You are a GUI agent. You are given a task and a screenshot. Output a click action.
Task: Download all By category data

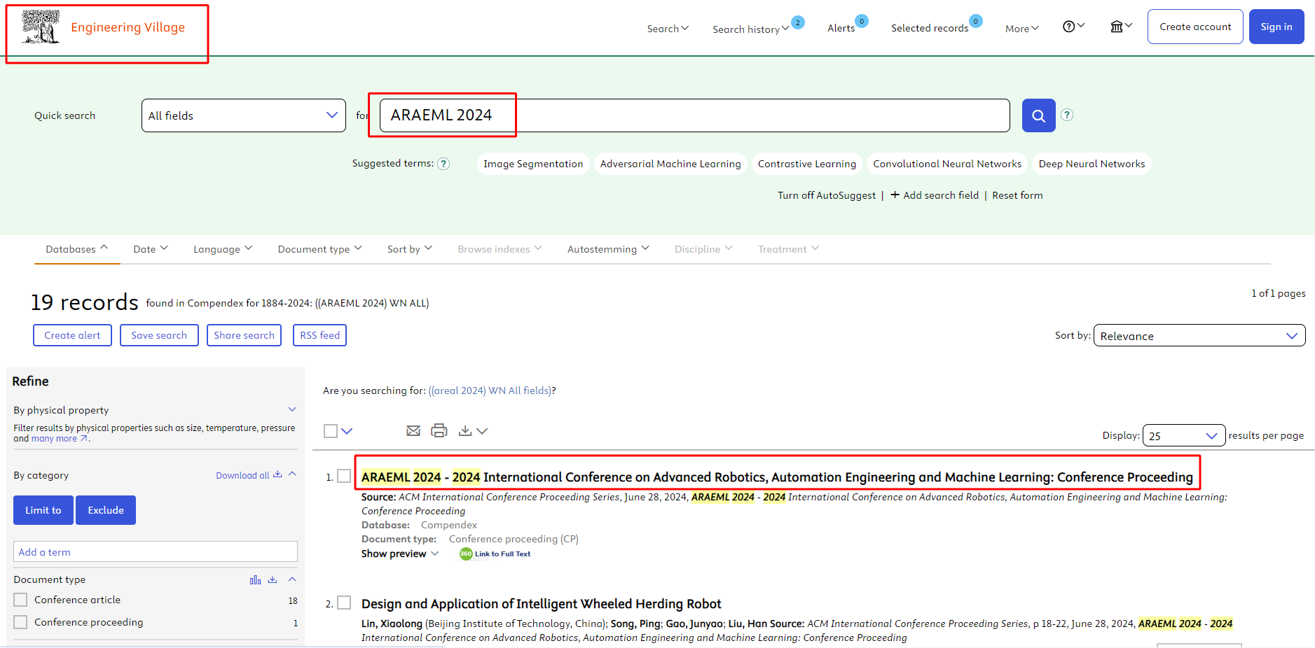(249, 475)
